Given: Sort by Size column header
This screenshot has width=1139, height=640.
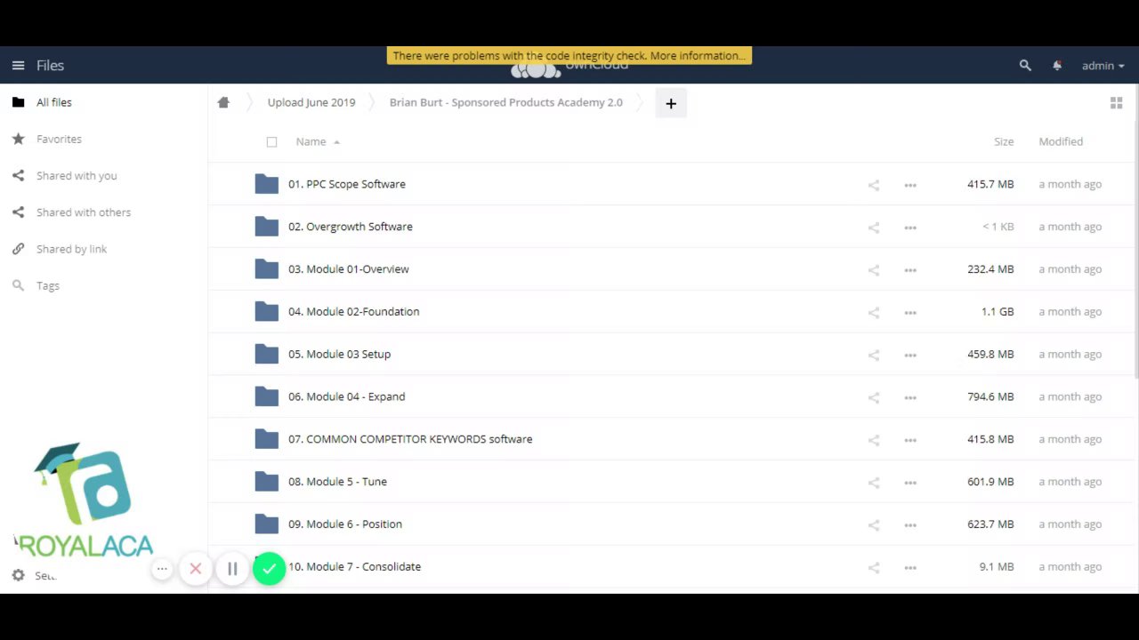Looking at the screenshot, I should point(1004,141).
